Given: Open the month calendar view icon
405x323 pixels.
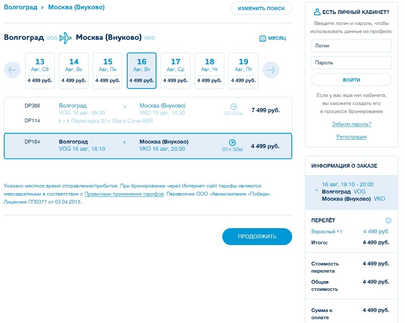Looking at the screenshot, I should click(263, 38).
